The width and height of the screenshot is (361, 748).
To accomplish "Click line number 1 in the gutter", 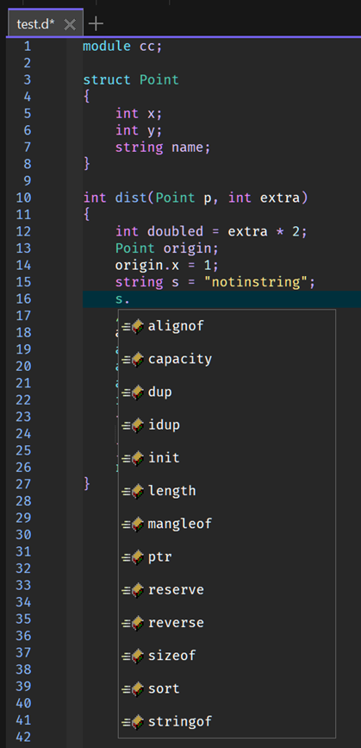I will tap(28, 47).
